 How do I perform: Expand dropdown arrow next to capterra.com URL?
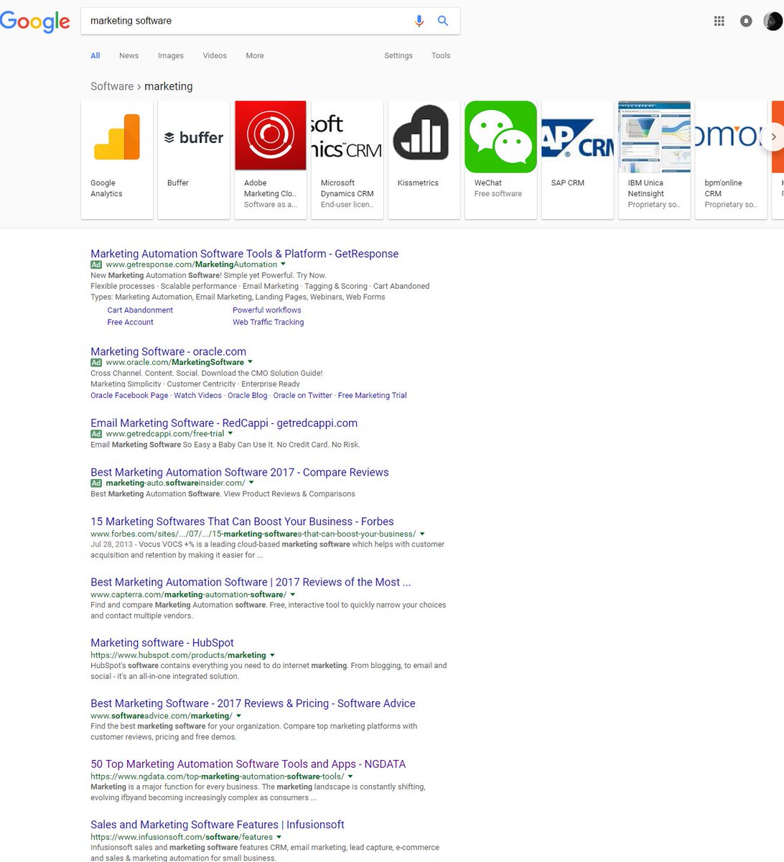tap(293, 595)
